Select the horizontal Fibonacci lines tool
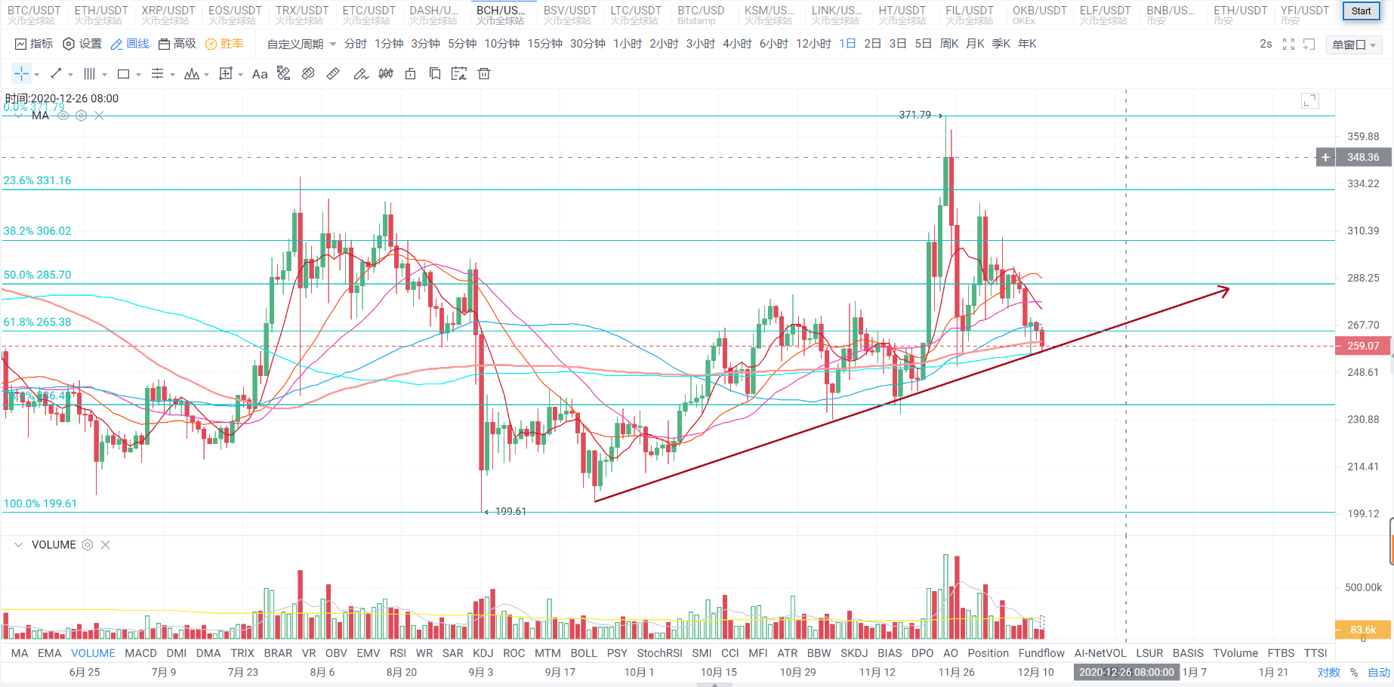The height and width of the screenshot is (687, 1394). (x=157, y=73)
